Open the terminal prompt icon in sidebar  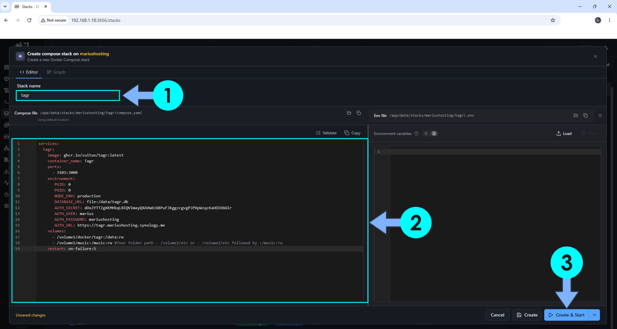6,102
